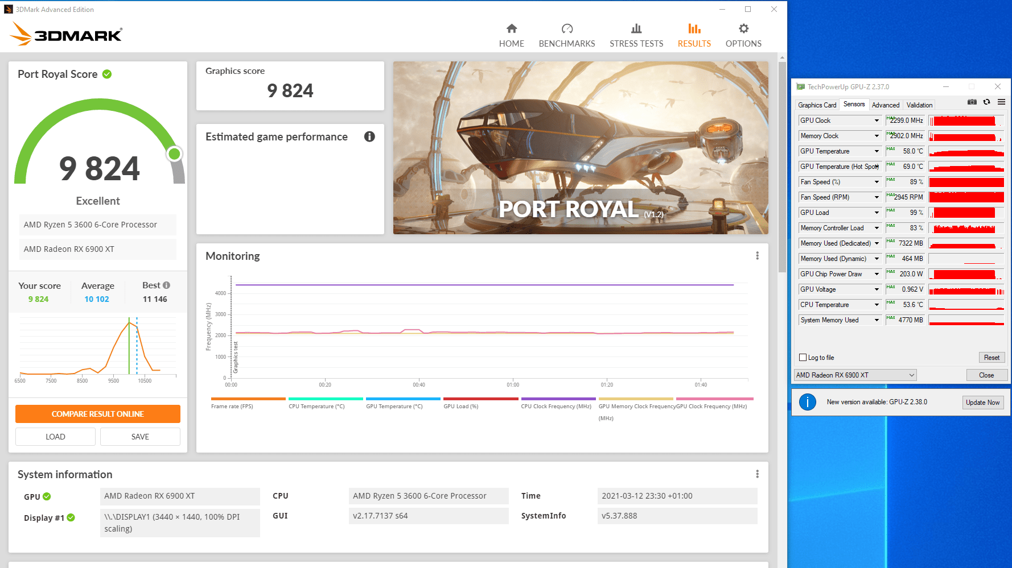The width and height of the screenshot is (1012, 568).
Task: Open the Monitoring three-dot menu
Action: coord(757,256)
